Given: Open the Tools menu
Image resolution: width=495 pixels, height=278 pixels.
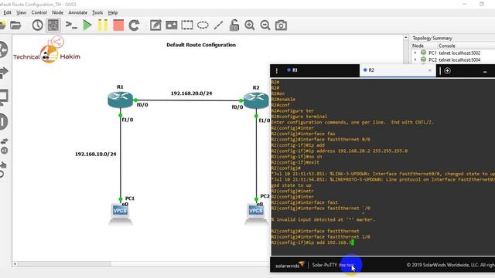Looking at the screenshot, I should [97, 12].
